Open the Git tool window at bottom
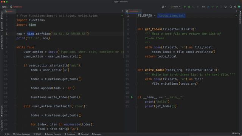 (x=7, y=134)
